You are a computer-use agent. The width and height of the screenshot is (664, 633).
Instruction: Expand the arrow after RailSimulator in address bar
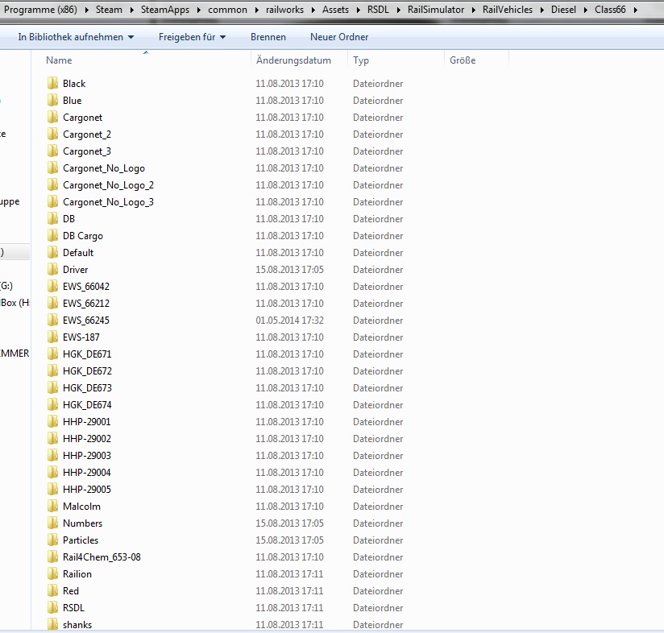click(x=474, y=10)
